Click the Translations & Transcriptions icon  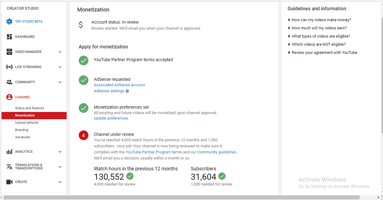coord(10,167)
